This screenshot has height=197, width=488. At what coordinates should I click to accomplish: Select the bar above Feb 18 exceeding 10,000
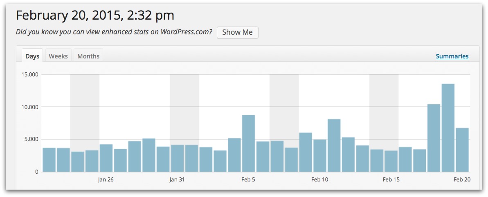click(434, 138)
